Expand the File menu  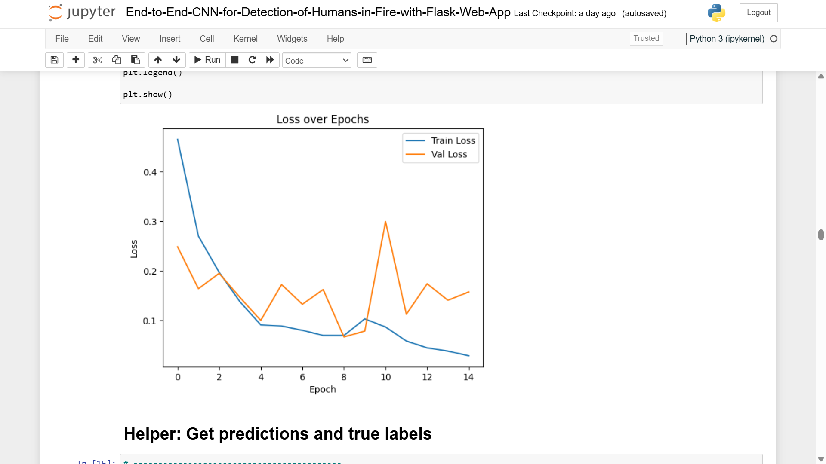click(62, 39)
